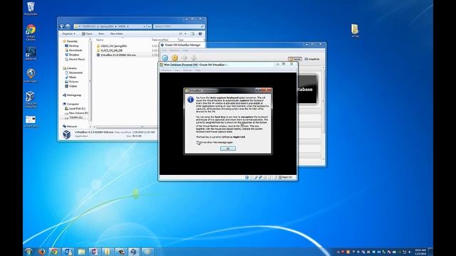Open Help menu in the VM window
Image resolution: width=456 pixels, height=256 pixels.
(x=198, y=70)
